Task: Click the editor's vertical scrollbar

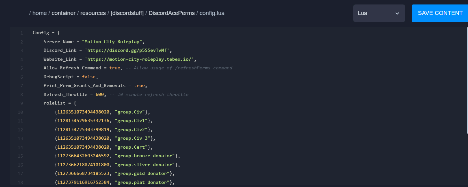Action: [467, 80]
